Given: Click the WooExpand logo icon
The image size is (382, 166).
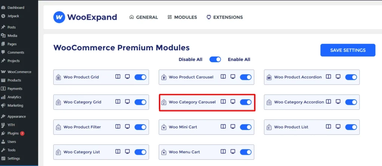Looking at the screenshot, I should tap(59, 17).
